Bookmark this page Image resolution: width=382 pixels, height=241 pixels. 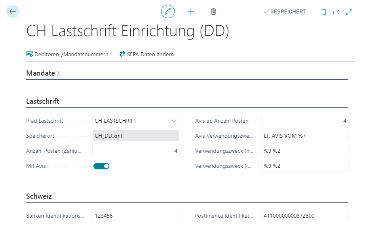coord(323,12)
